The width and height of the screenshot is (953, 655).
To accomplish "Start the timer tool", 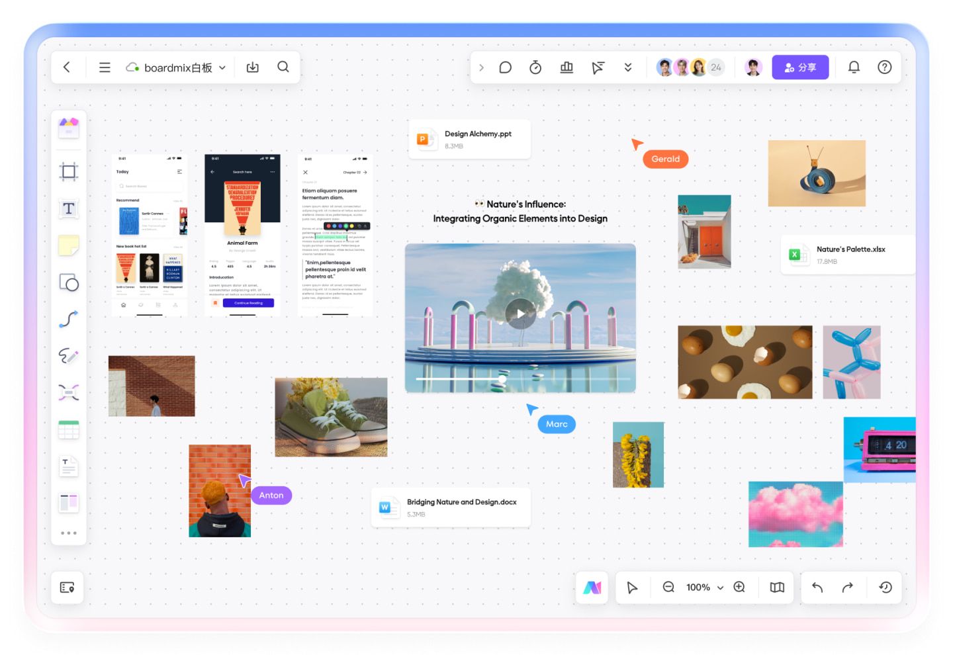I will (535, 67).
